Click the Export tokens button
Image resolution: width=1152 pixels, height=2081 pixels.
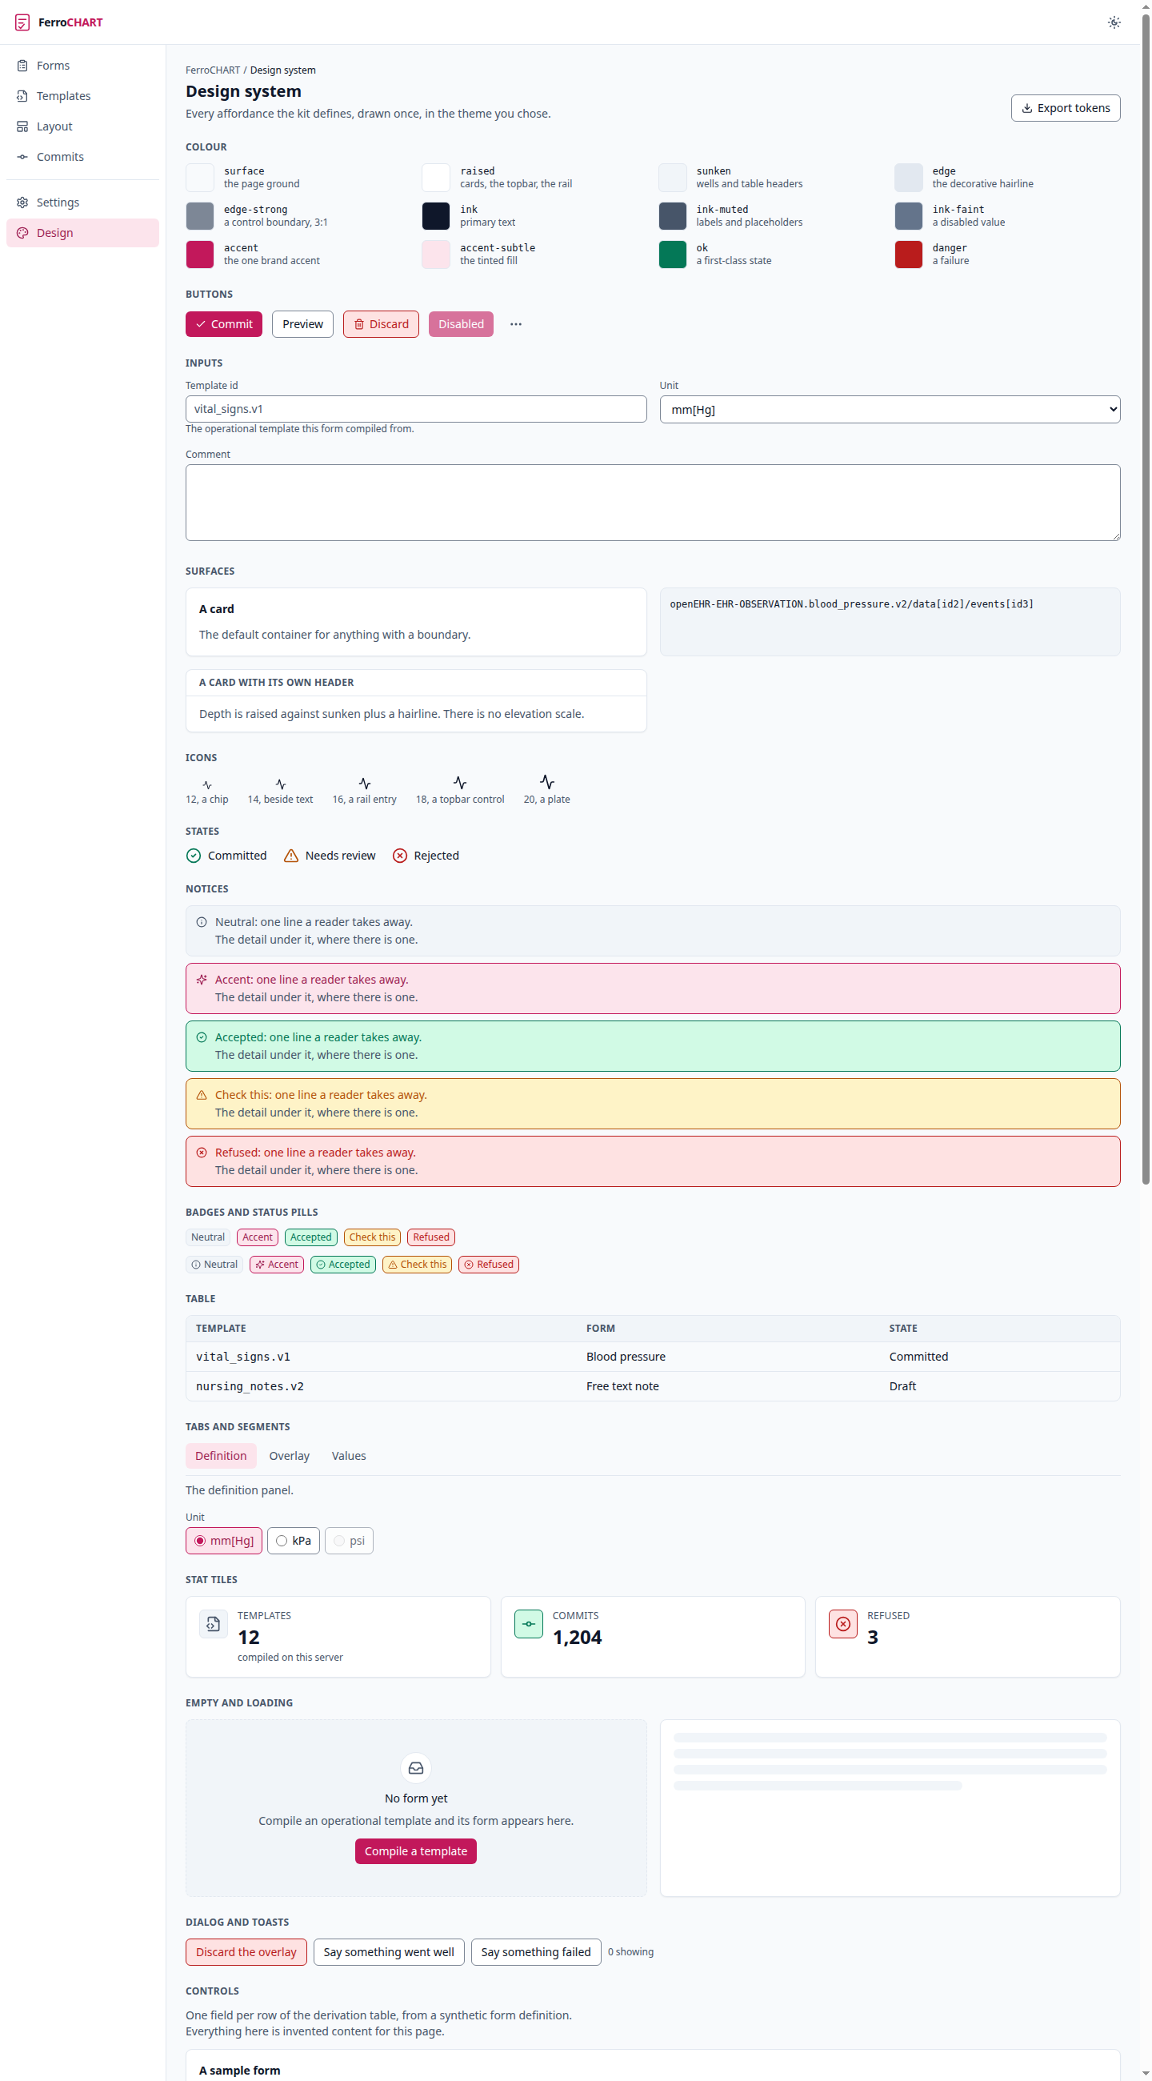[1065, 108]
